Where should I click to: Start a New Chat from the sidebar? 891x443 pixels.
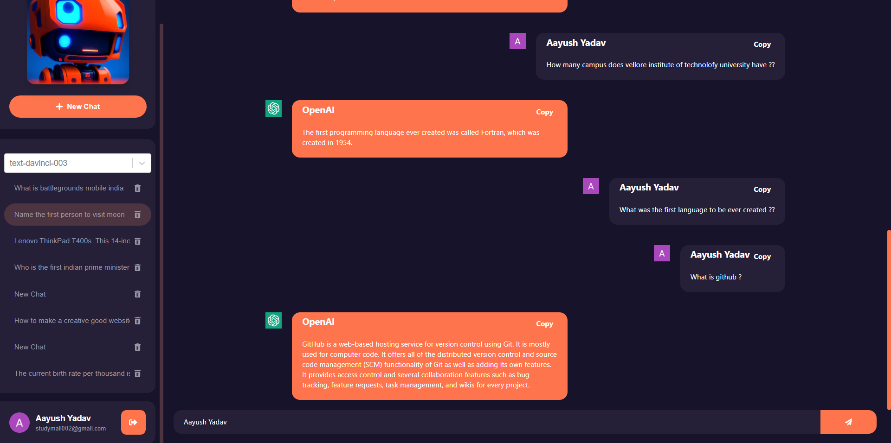pyautogui.click(x=77, y=107)
